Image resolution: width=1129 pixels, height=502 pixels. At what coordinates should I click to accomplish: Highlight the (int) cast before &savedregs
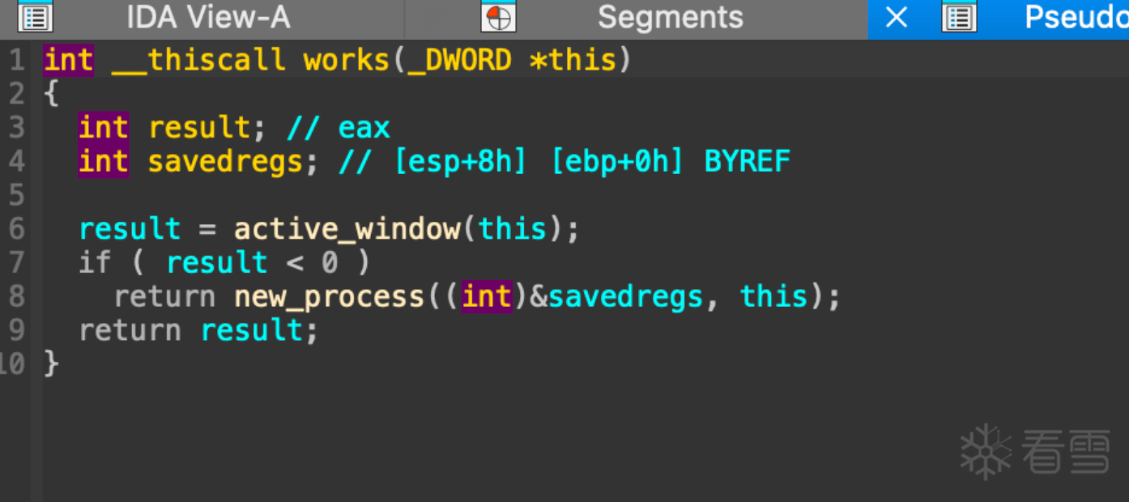point(486,297)
